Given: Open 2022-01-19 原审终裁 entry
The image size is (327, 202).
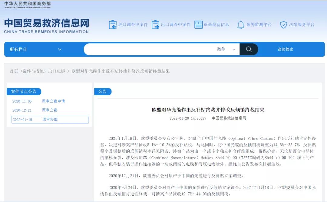Looking at the screenshot, I should click(x=49, y=119).
